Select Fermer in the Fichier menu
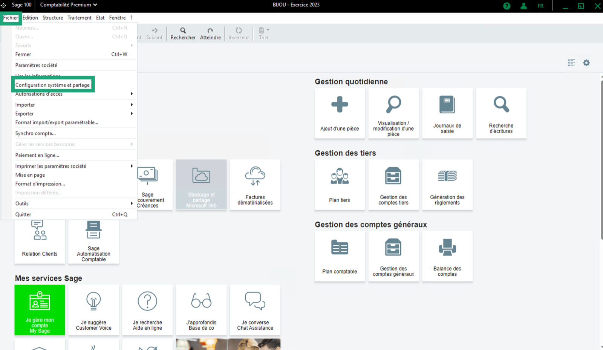Image resolution: width=603 pixels, height=350 pixels. (74, 54)
